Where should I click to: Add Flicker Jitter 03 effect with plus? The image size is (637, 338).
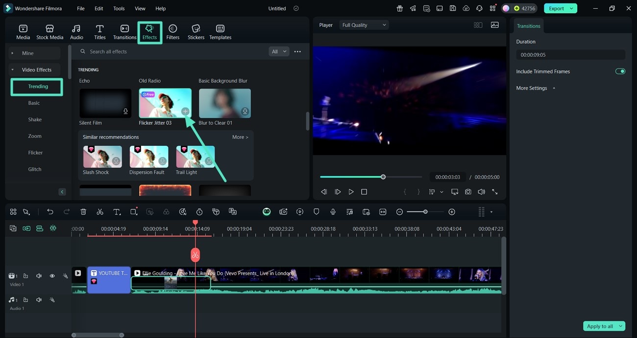(185, 112)
